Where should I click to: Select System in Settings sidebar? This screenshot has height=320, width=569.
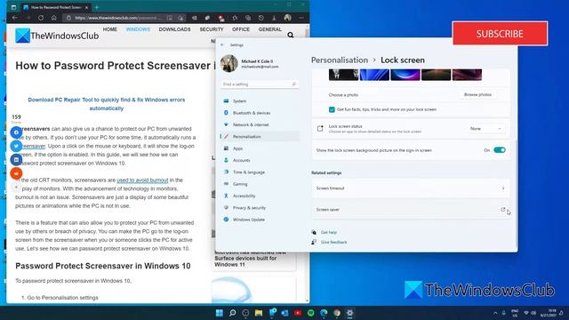pyautogui.click(x=260, y=100)
